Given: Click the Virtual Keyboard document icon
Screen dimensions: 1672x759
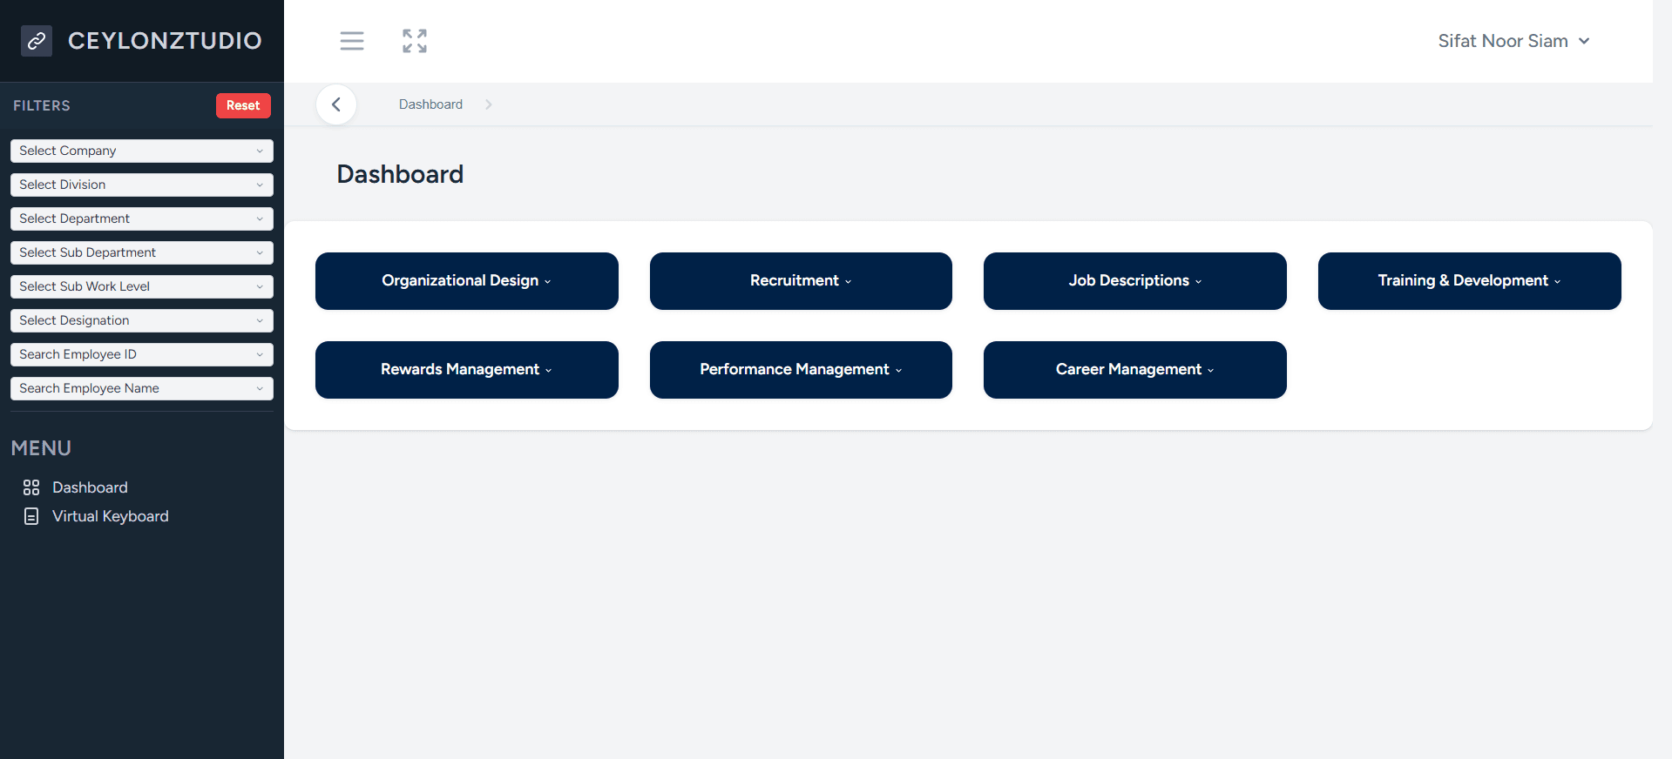Looking at the screenshot, I should click(x=31, y=516).
